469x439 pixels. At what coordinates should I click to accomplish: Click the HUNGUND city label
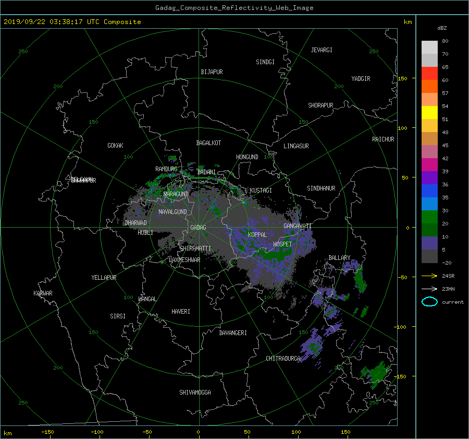point(247,157)
